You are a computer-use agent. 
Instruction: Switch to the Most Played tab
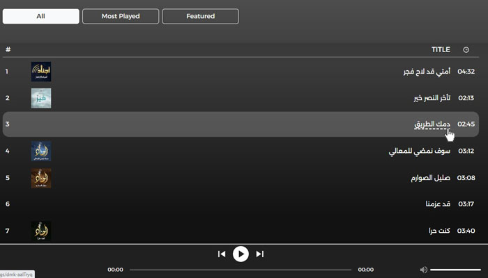coord(121,16)
